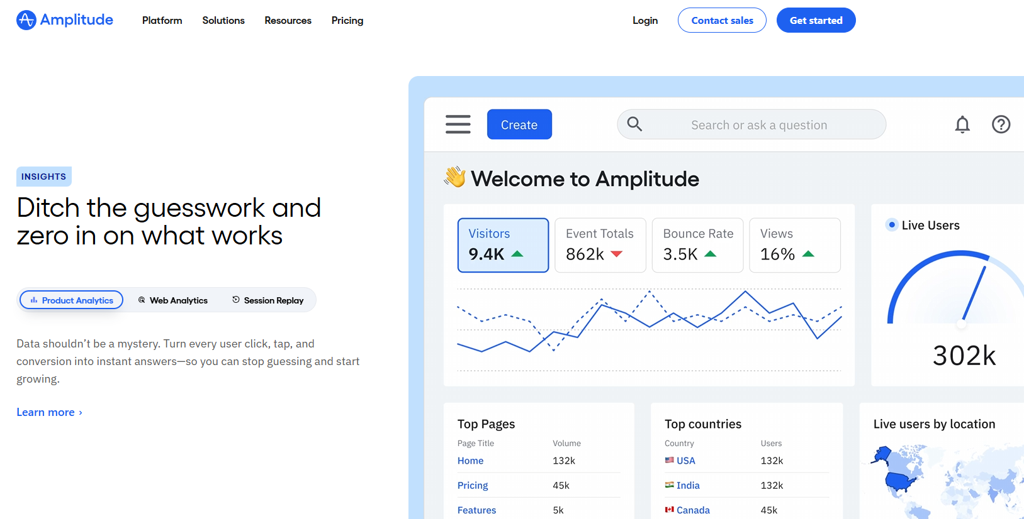Click the Home volume value 132k
The image size is (1024, 519).
(x=564, y=461)
